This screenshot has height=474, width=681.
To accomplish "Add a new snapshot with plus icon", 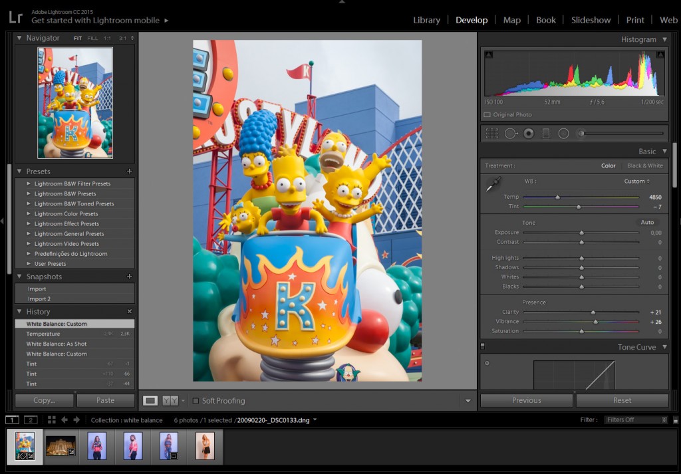I will pyautogui.click(x=130, y=277).
